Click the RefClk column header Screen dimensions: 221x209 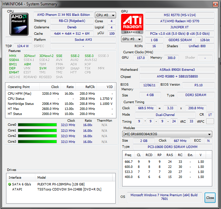[x=86, y=87]
